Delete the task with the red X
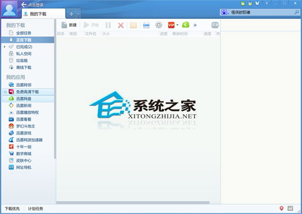302x214 pixels. 121,25
